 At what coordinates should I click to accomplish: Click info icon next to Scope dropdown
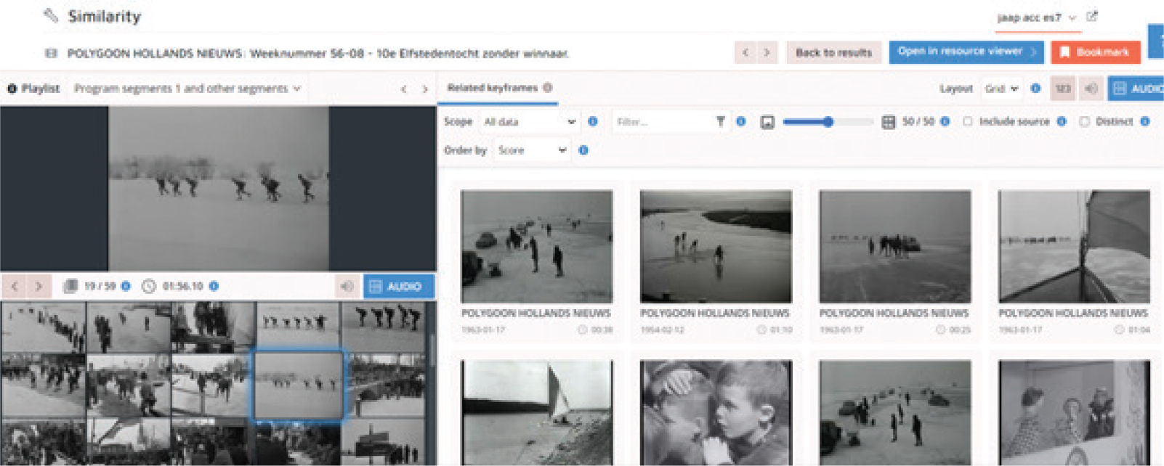(593, 121)
